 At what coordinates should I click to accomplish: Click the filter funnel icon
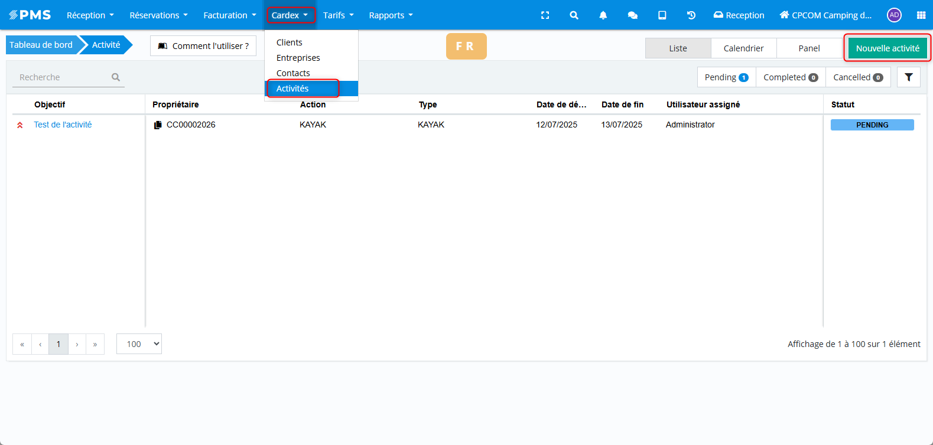(908, 77)
